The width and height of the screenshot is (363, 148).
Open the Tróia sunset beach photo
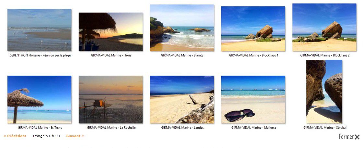click(111, 32)
